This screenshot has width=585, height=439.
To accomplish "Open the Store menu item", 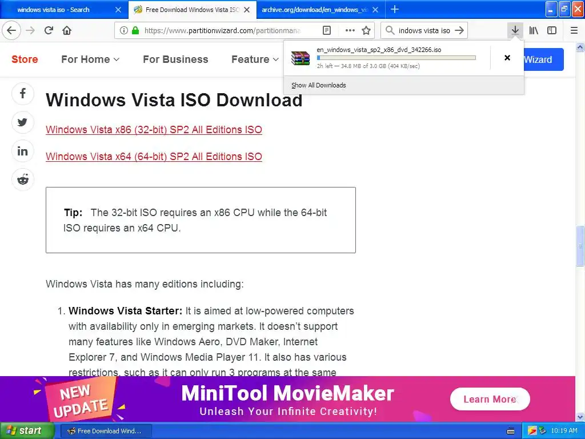I will [x=25, y=59].
